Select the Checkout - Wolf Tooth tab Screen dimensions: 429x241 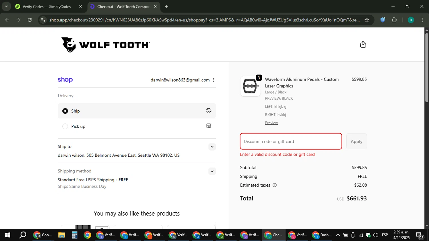(124, 6)
